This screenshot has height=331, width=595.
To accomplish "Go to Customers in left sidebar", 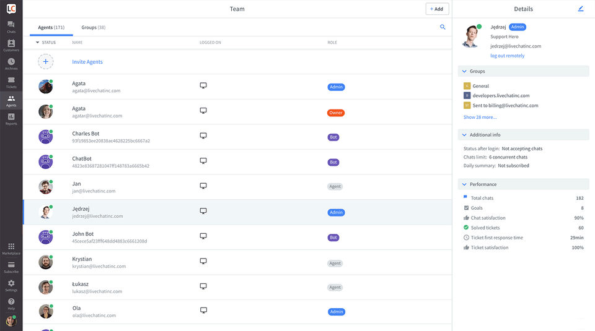I will pos(11,45).
